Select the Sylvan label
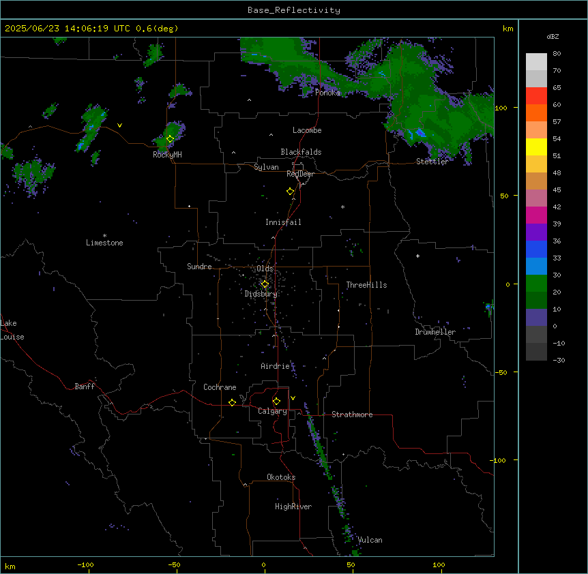The height and width of the screenshot is (574, 588). (266, 167)
